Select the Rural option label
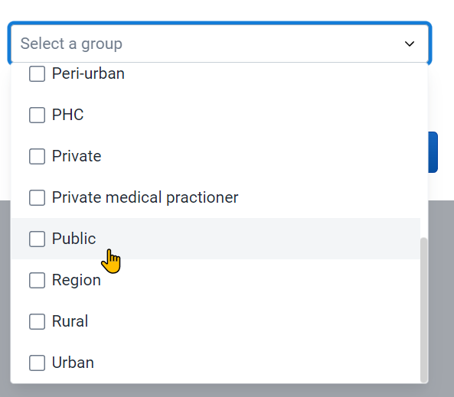Screen dimensions: 454x397 pyautogui.click(x=70, y=321)
